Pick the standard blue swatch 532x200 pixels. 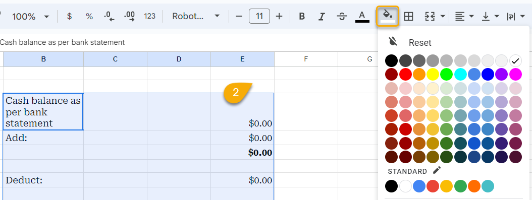click(x=419, y=186)
